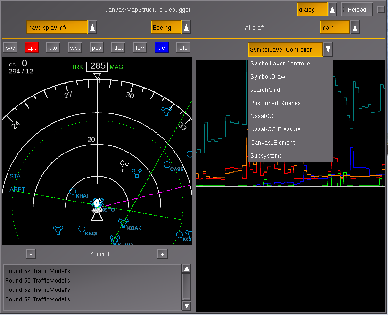This screenshot has height=315, width=388.
Task: Click the CA35 airport circle symbol
Action: tap(167, 164)
